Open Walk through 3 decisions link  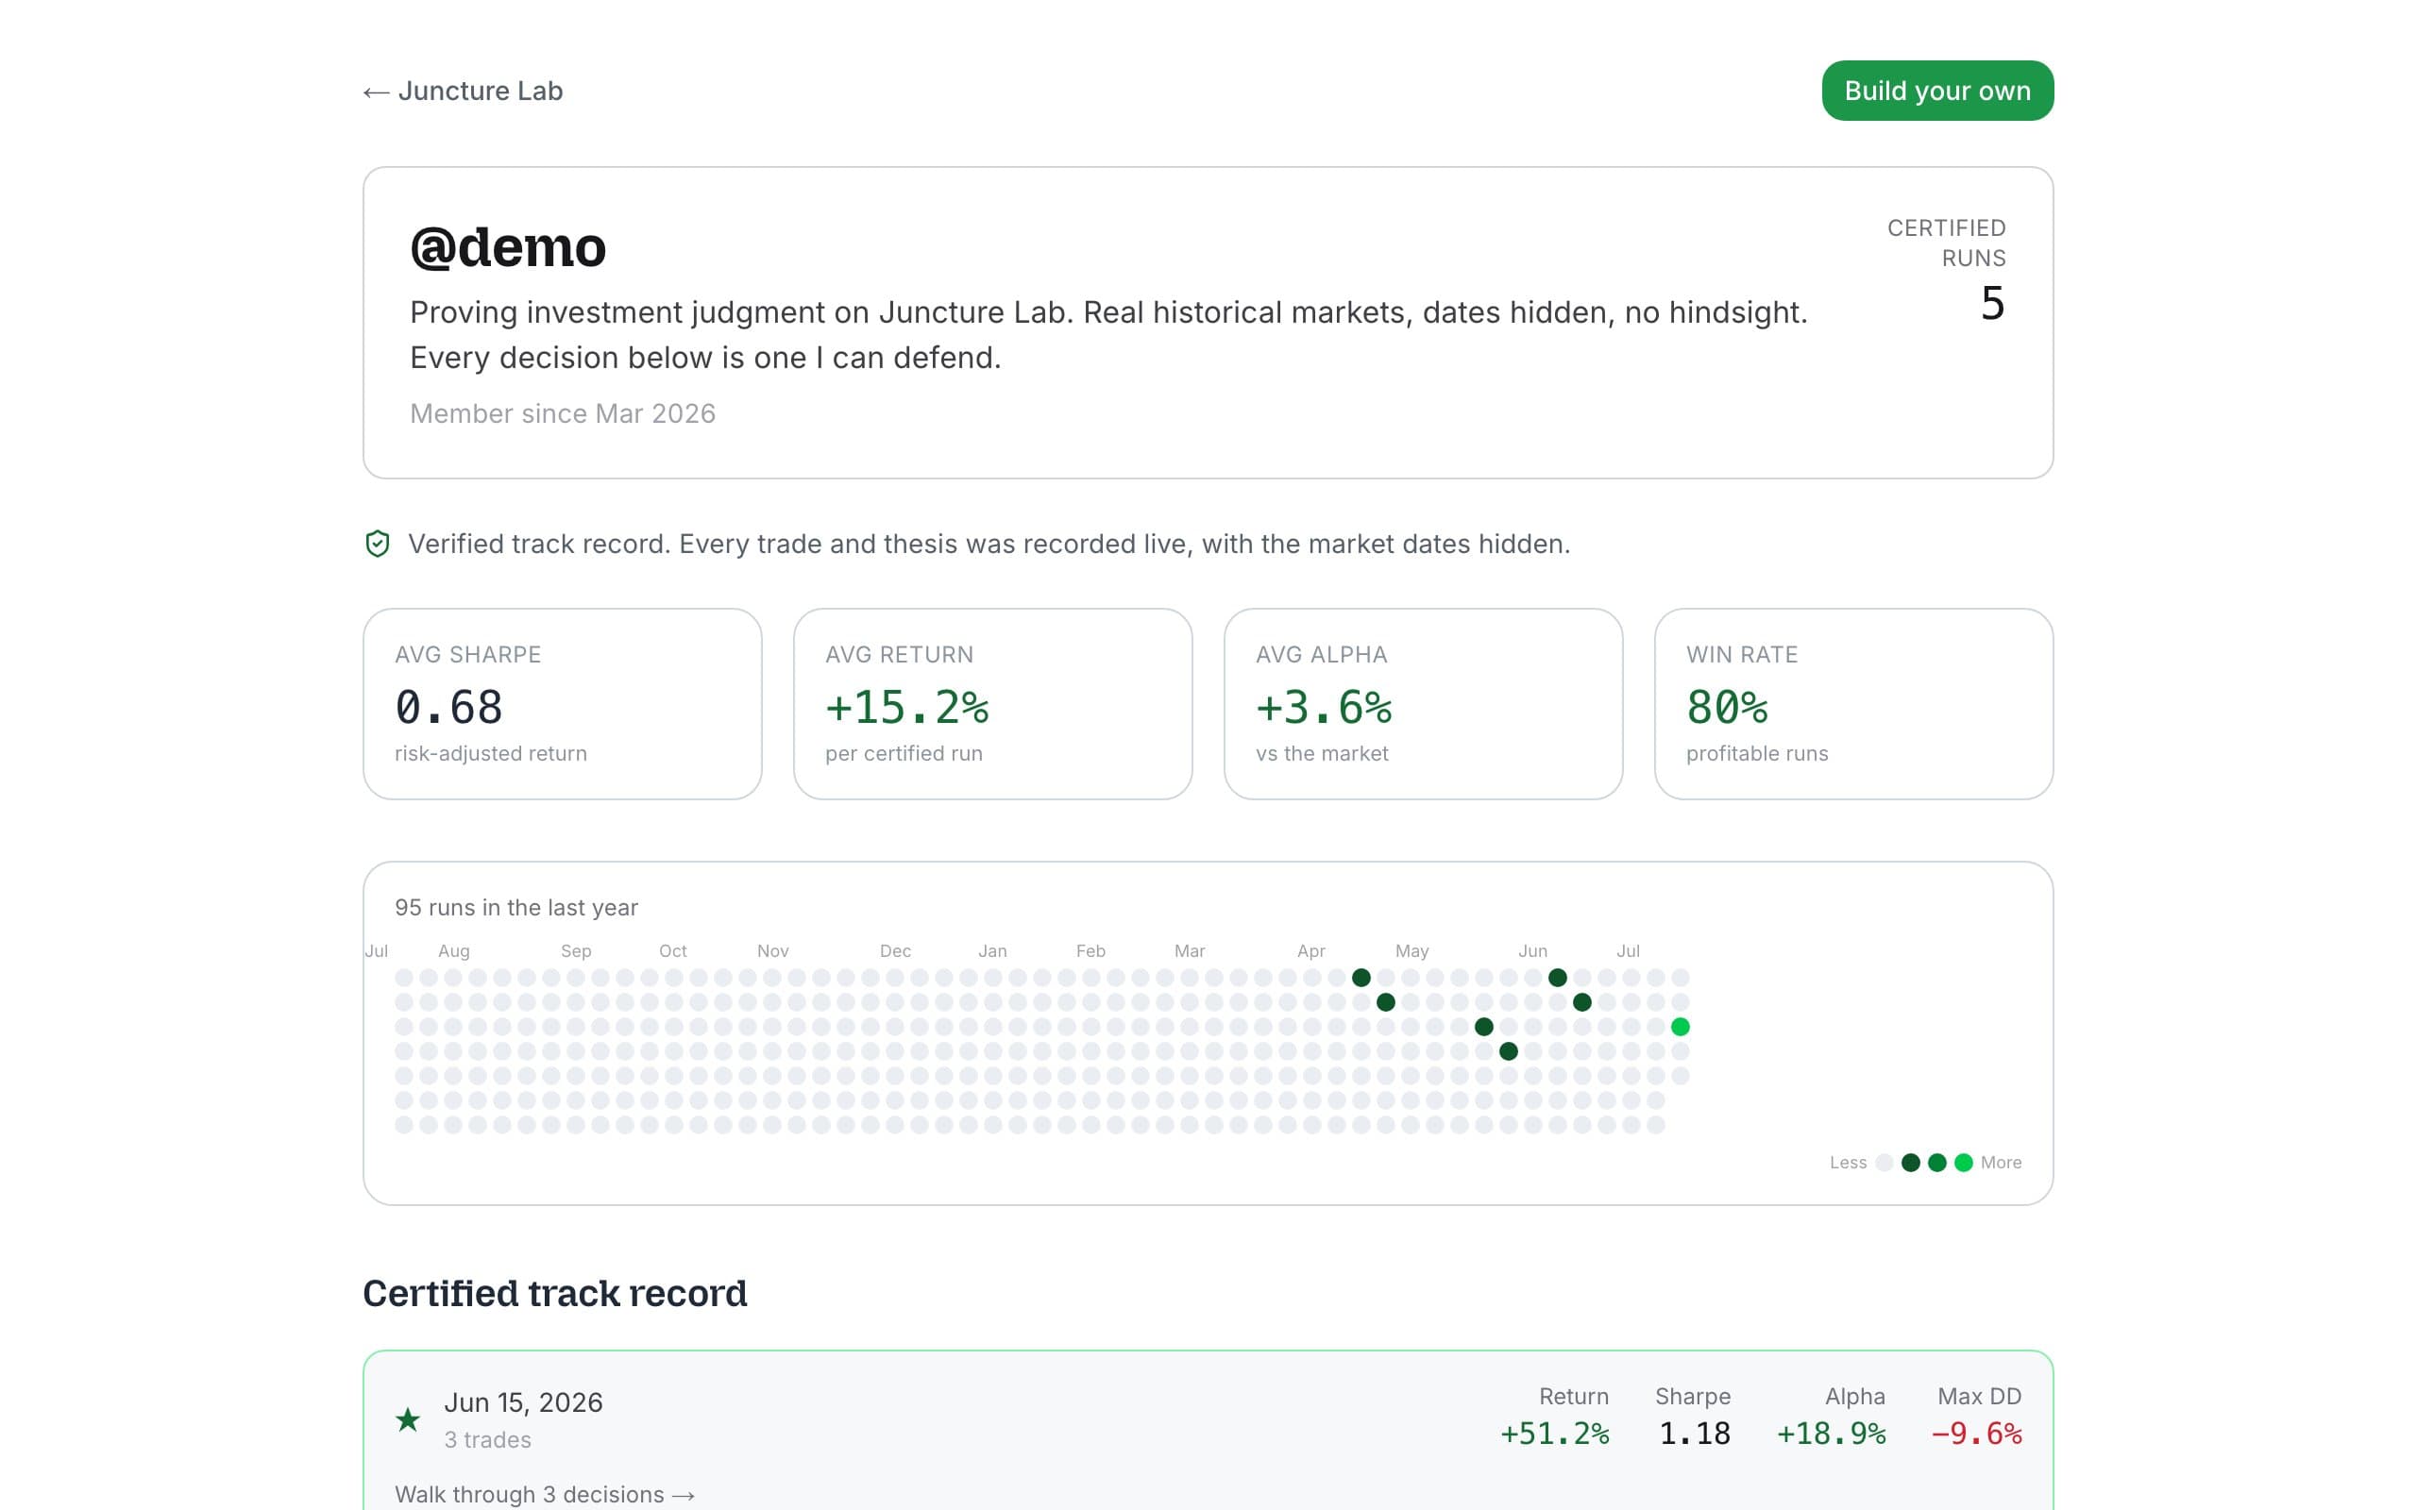[x=545, y=1494]
